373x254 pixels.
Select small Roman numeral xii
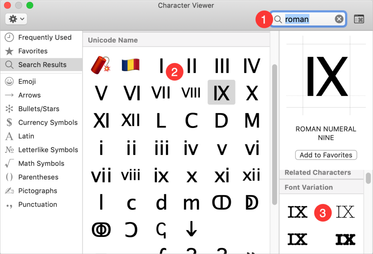click(x=251, y=175)
